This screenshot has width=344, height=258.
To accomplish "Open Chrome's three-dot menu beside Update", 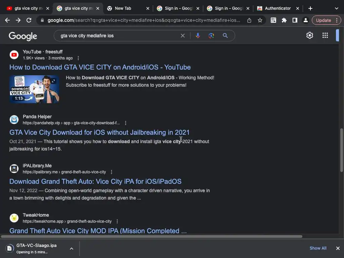I will point(337,20).
